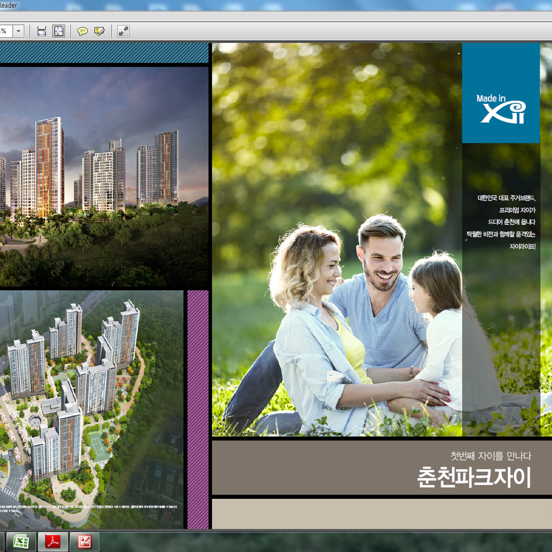Viewport: 552px width, 552px height.
Task: Click the '춘천파크자이' title text
Action: [474, 478]
